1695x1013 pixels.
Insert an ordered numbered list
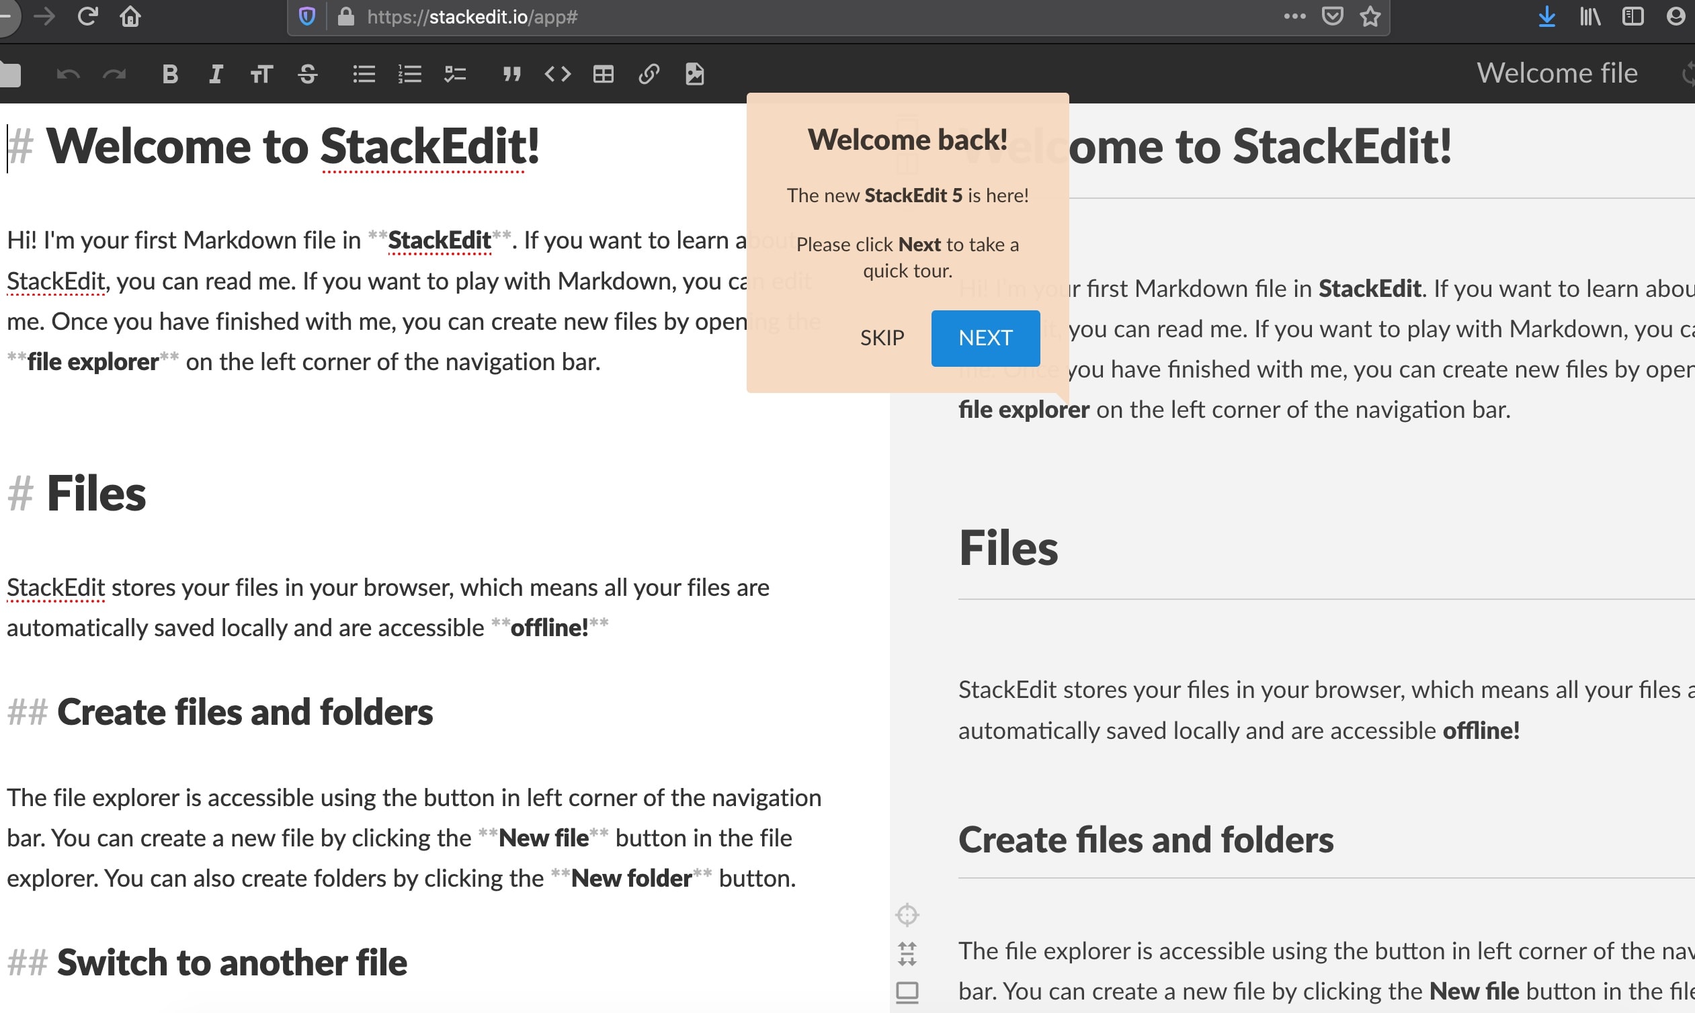410,74
